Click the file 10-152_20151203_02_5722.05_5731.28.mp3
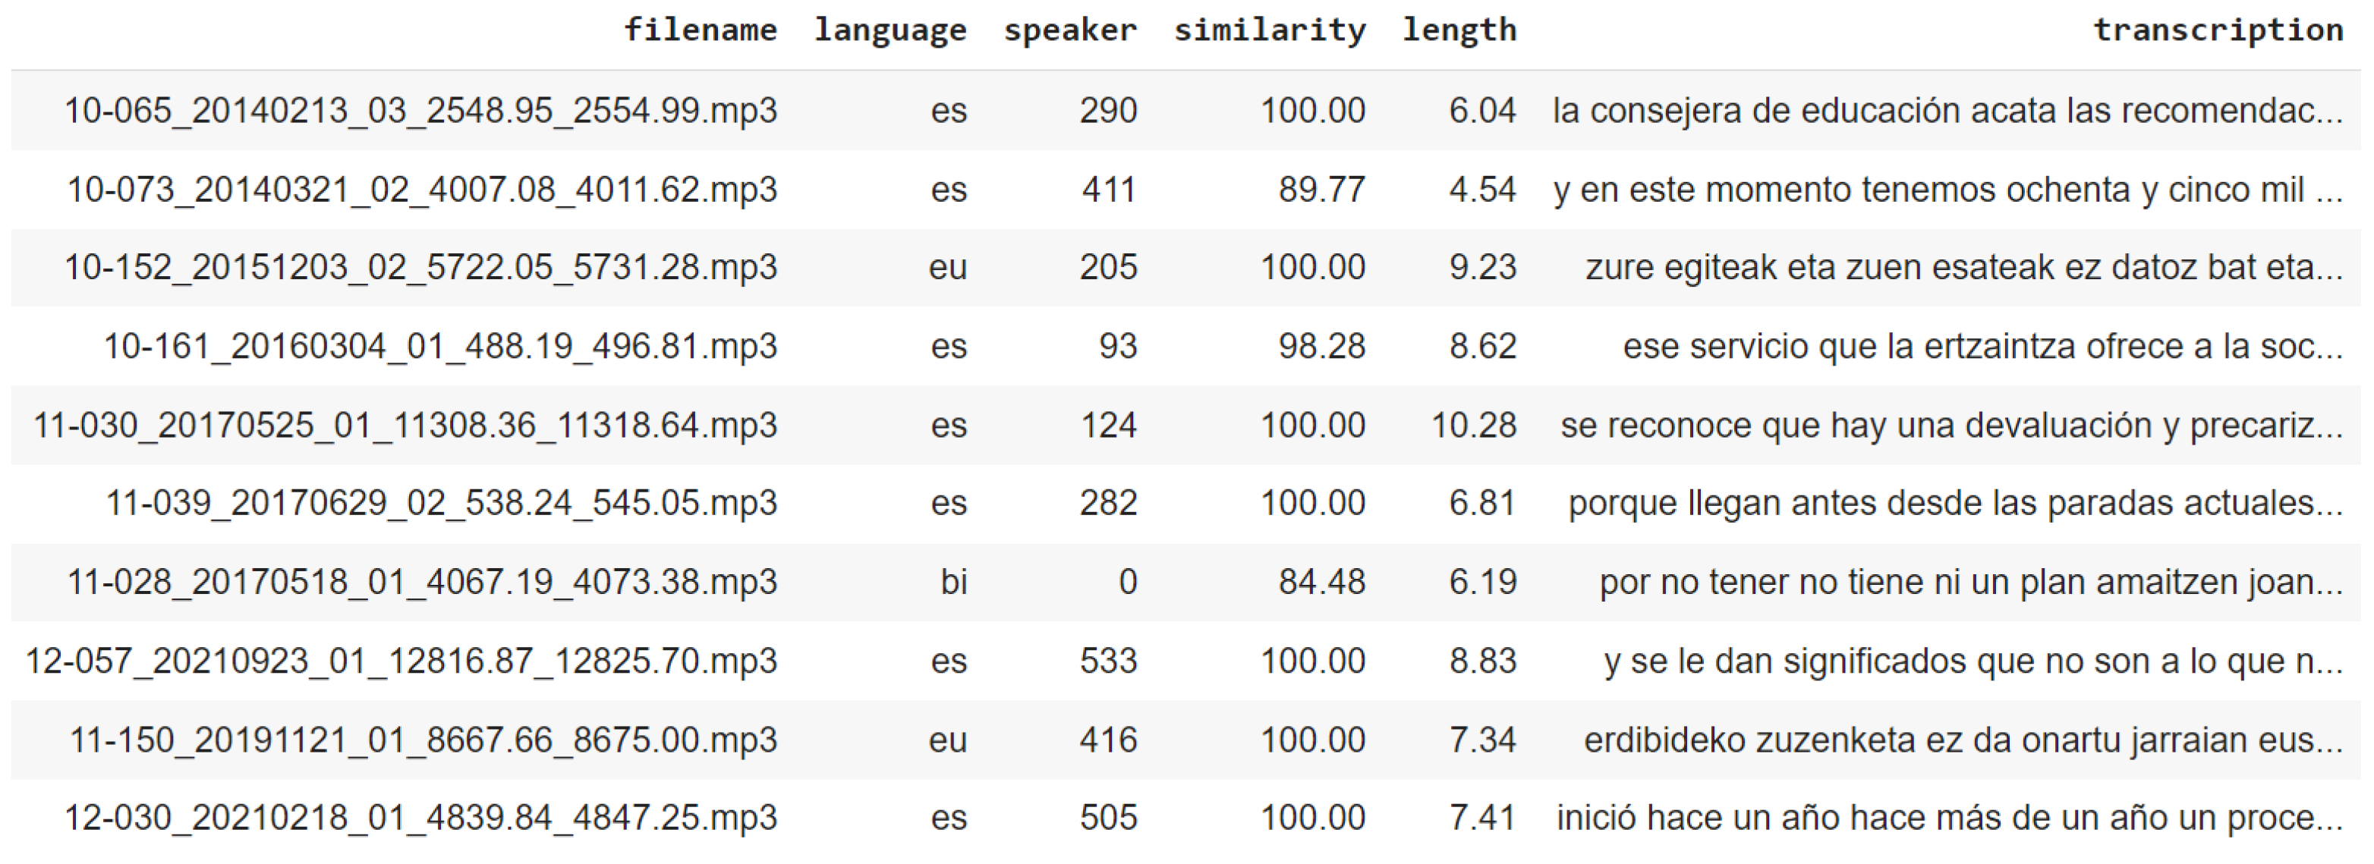Viewport: 2374px width, 864px height. pos(420,267)
